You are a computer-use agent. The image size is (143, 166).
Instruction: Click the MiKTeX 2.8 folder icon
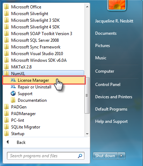coord(7,67)
